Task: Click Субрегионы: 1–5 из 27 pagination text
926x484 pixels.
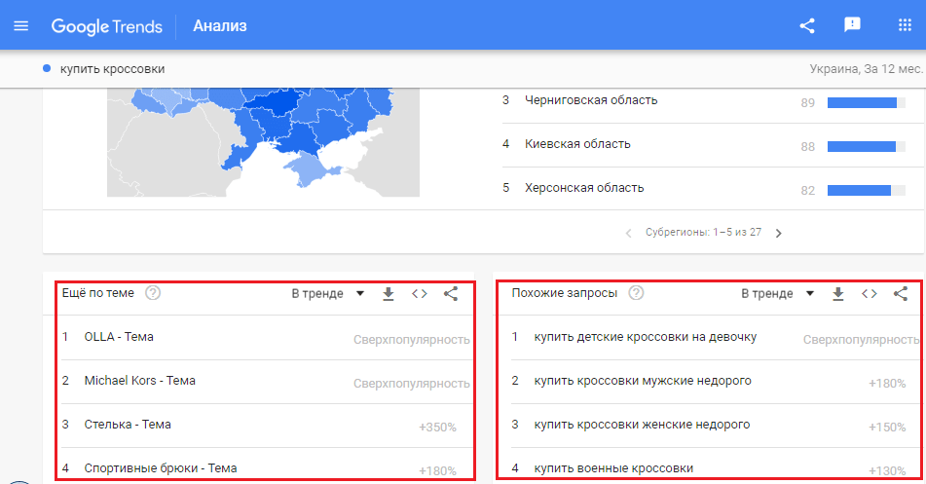Action: click(x=703, y=232)
